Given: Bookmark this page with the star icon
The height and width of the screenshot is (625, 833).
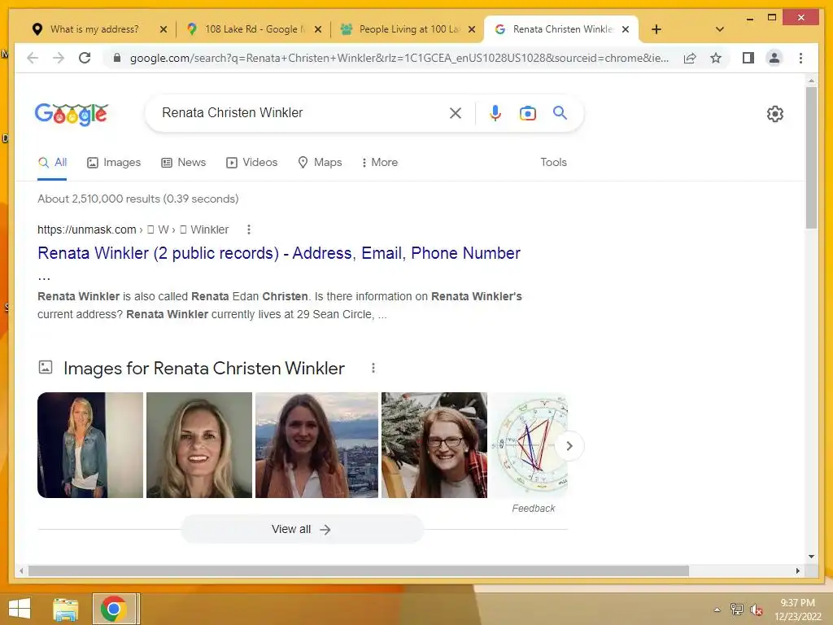Looking at the screenshot, I should pos(716,58).
